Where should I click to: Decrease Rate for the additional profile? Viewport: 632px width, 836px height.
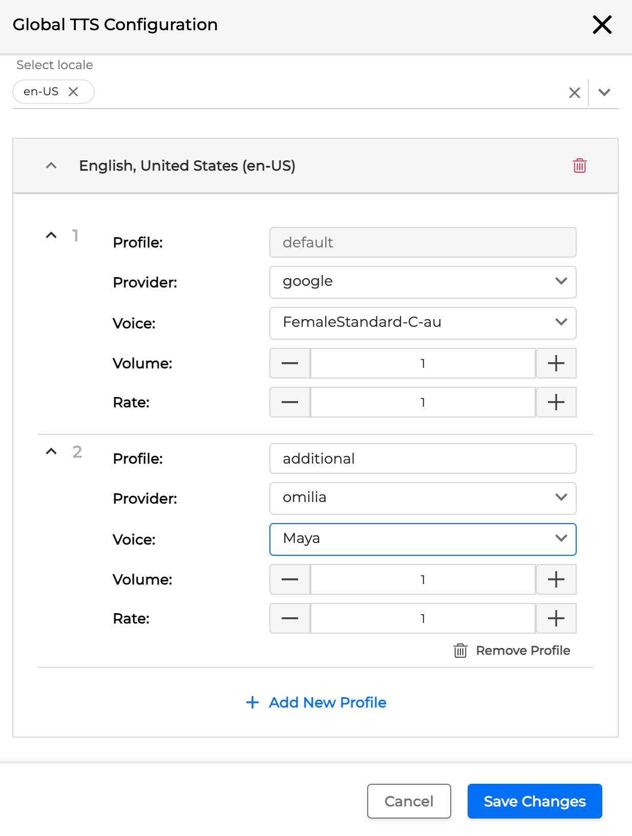click(x=290, y=619)
